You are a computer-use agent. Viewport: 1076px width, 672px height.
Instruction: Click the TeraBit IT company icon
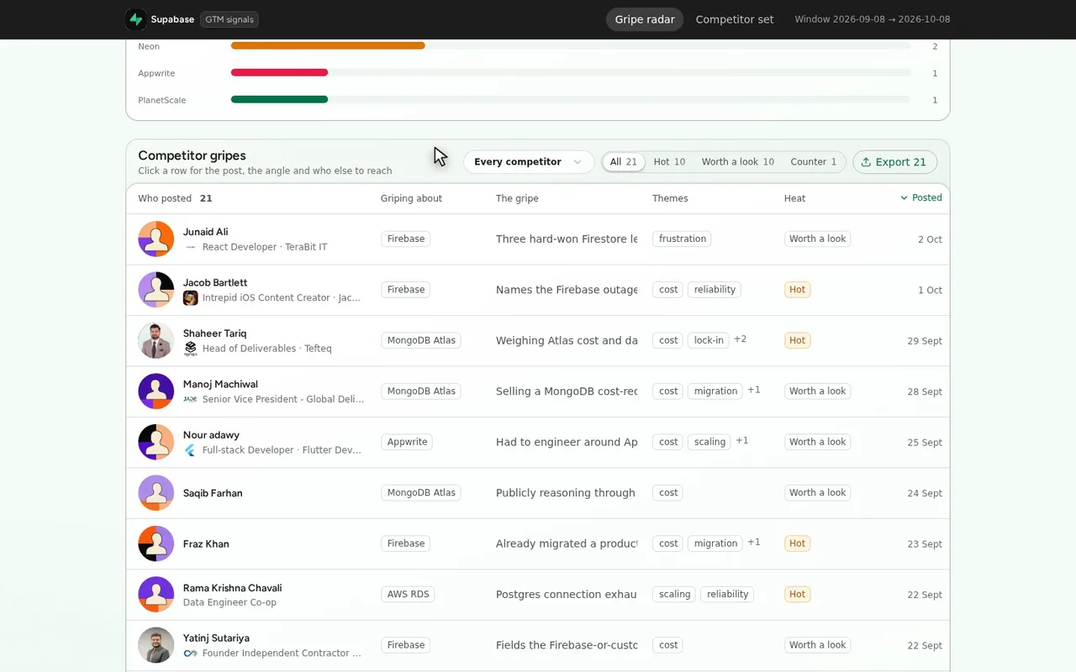tap(190, 247)
